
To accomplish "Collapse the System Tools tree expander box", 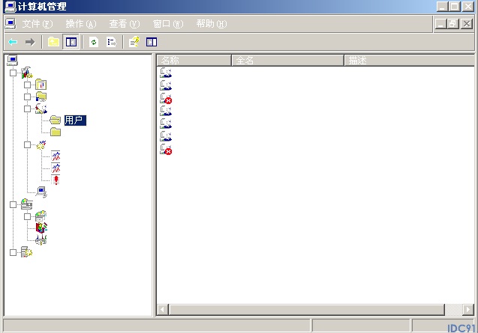I will (13, 73).
